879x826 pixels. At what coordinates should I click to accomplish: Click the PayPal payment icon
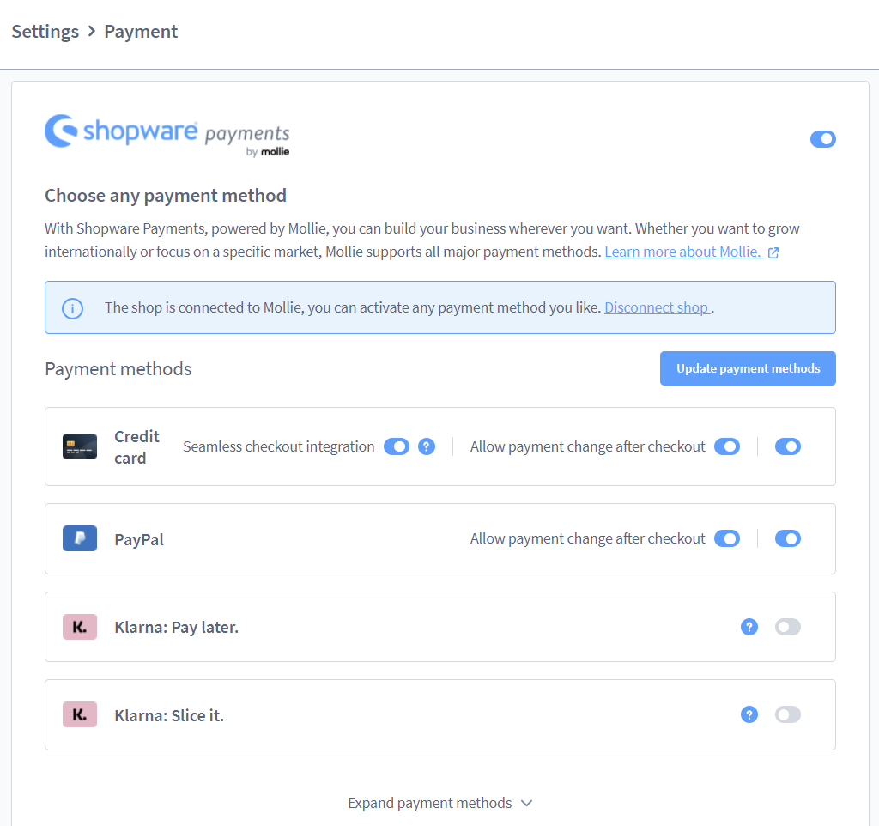coord(79,538)
